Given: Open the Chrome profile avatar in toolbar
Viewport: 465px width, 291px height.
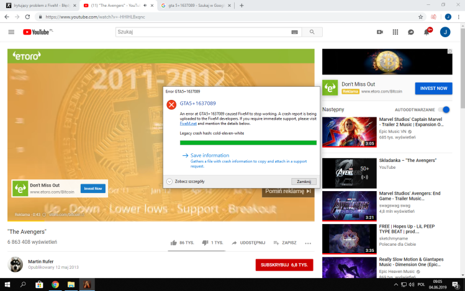Looking at the screenshot, I should pyautogui.click(x=448, y=17).
